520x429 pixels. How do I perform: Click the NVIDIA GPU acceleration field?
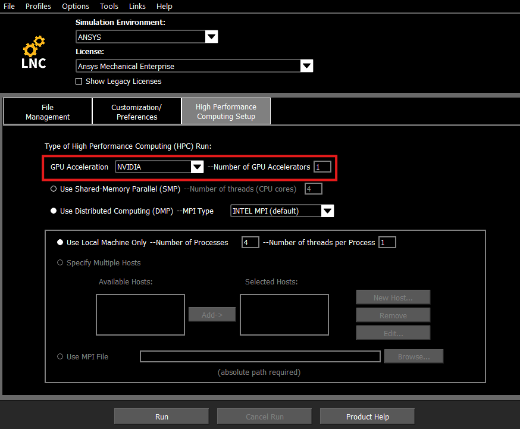(x=153, y=167)
